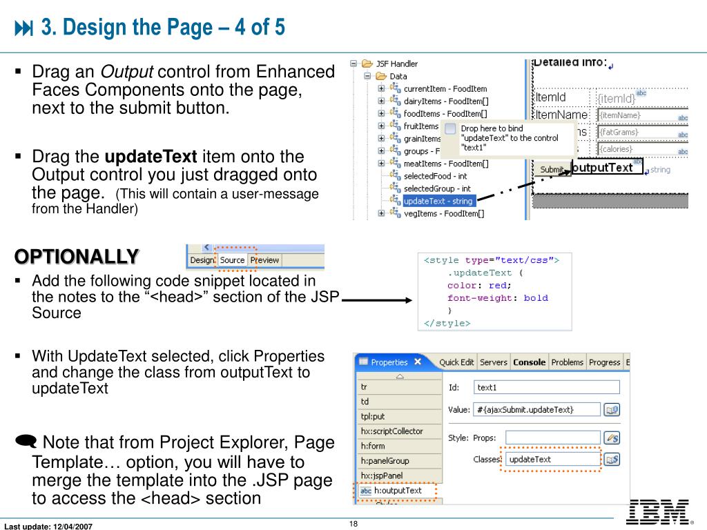Open the Console tab
707x530 pixels.
pyautogui.click(x=530, y=362)
